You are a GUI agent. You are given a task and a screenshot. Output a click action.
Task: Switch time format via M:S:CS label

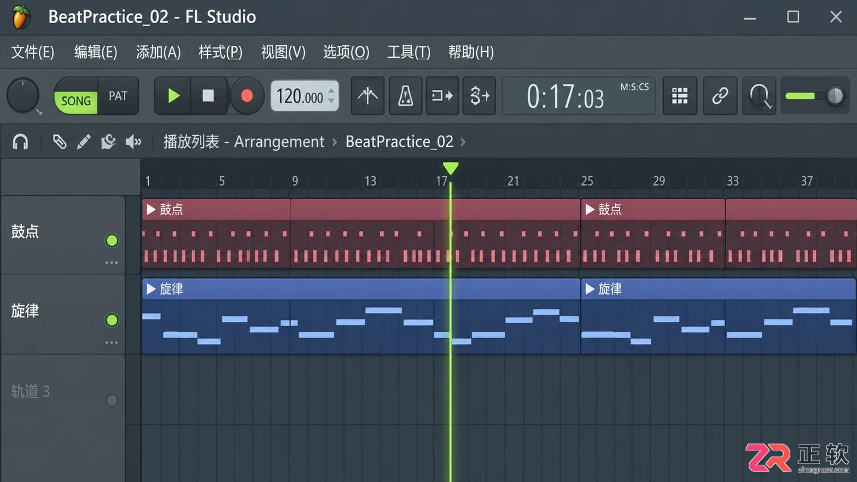pos(634,87)
